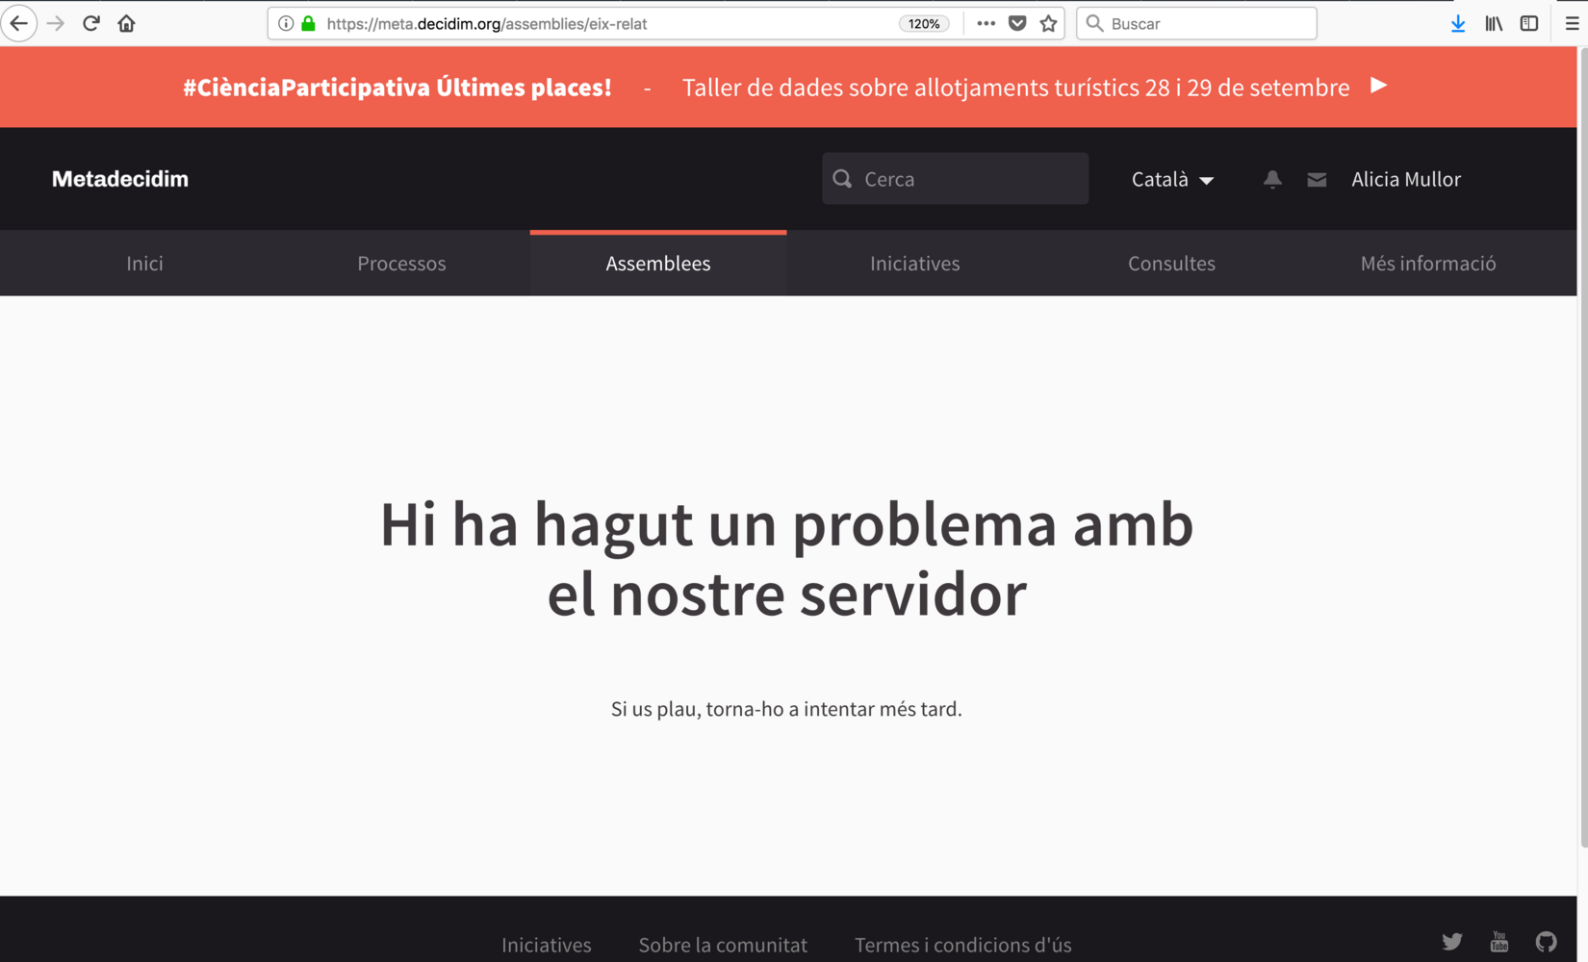1588x962 pixels.
Task: Open messages via the envelope icon
Action: click(x=1317, y=179)
